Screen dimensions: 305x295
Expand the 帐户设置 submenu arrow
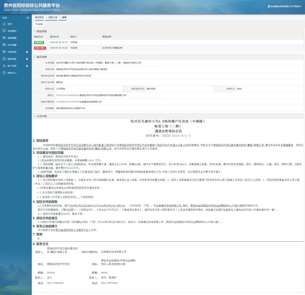pos(27,66)
